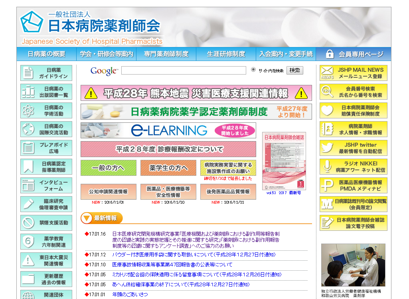Click the 賠償責任保険制度 heart icon

(x=327, y=110)
